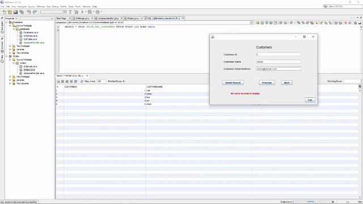Open the File menu
The height and width of the screenshot is (204, 363).
(x=2, y=6)
